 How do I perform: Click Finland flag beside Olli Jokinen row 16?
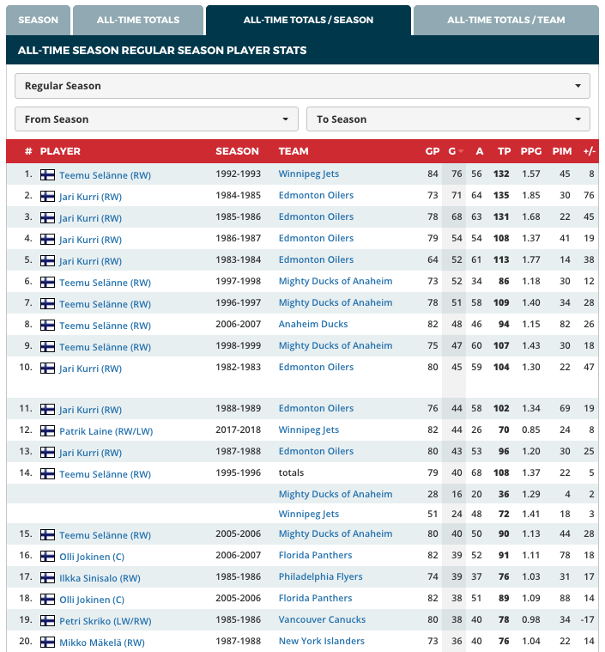click(x=47, y=556)
